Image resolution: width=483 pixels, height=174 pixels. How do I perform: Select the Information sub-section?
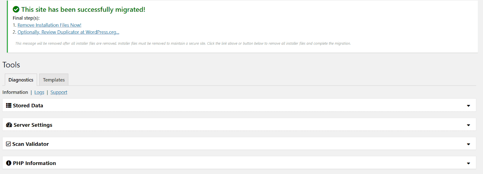click(15, 92)
